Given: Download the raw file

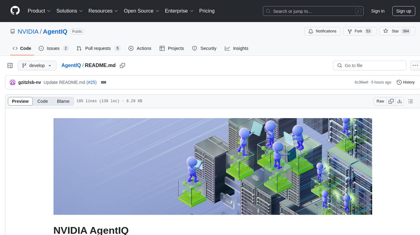Looking at the screenshot, I should pyautogui.click(x=400, y=101).
